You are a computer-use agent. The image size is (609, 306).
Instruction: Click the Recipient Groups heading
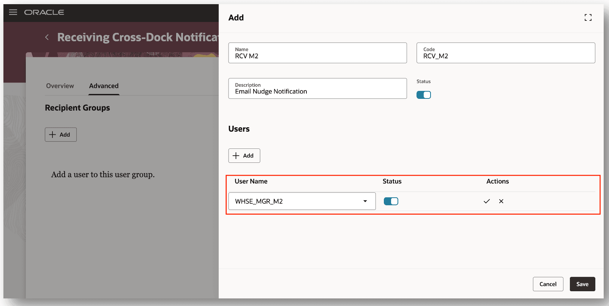(x=77, y=108)
